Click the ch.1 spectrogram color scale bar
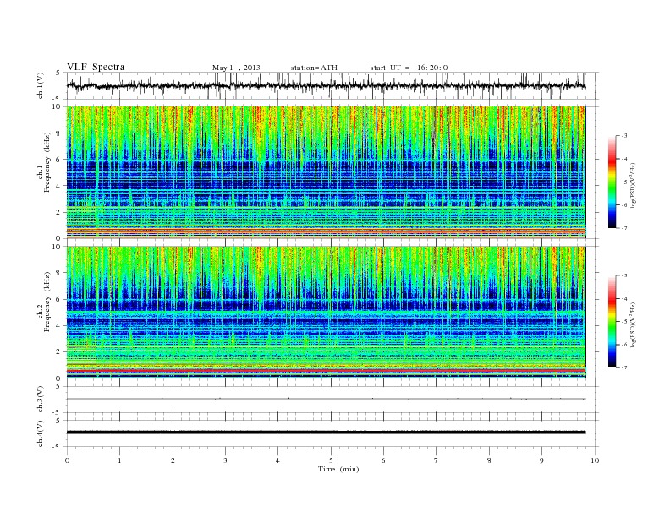This screenshot has height=517, width=670. (612, 182)
